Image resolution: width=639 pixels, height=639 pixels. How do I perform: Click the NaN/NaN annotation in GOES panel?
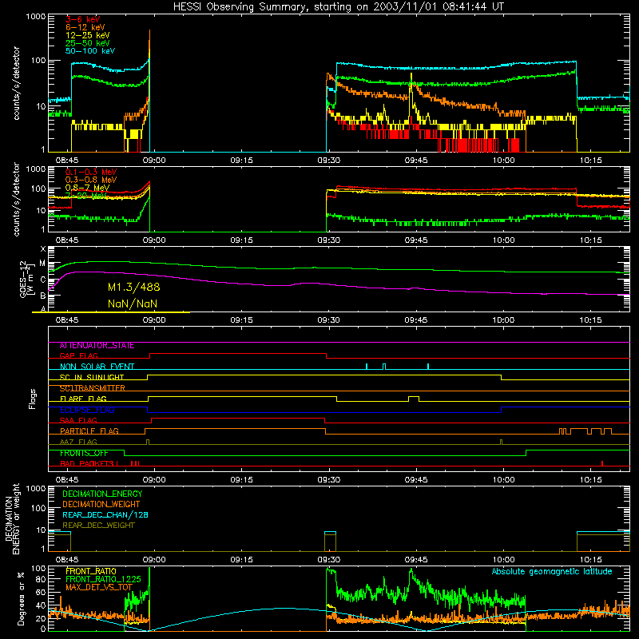pyautogui.click(x=133, y=304)
